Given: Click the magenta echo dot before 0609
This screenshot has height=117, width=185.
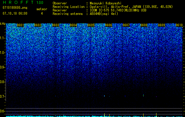Looking at the screenshot, I should (156, 97).
